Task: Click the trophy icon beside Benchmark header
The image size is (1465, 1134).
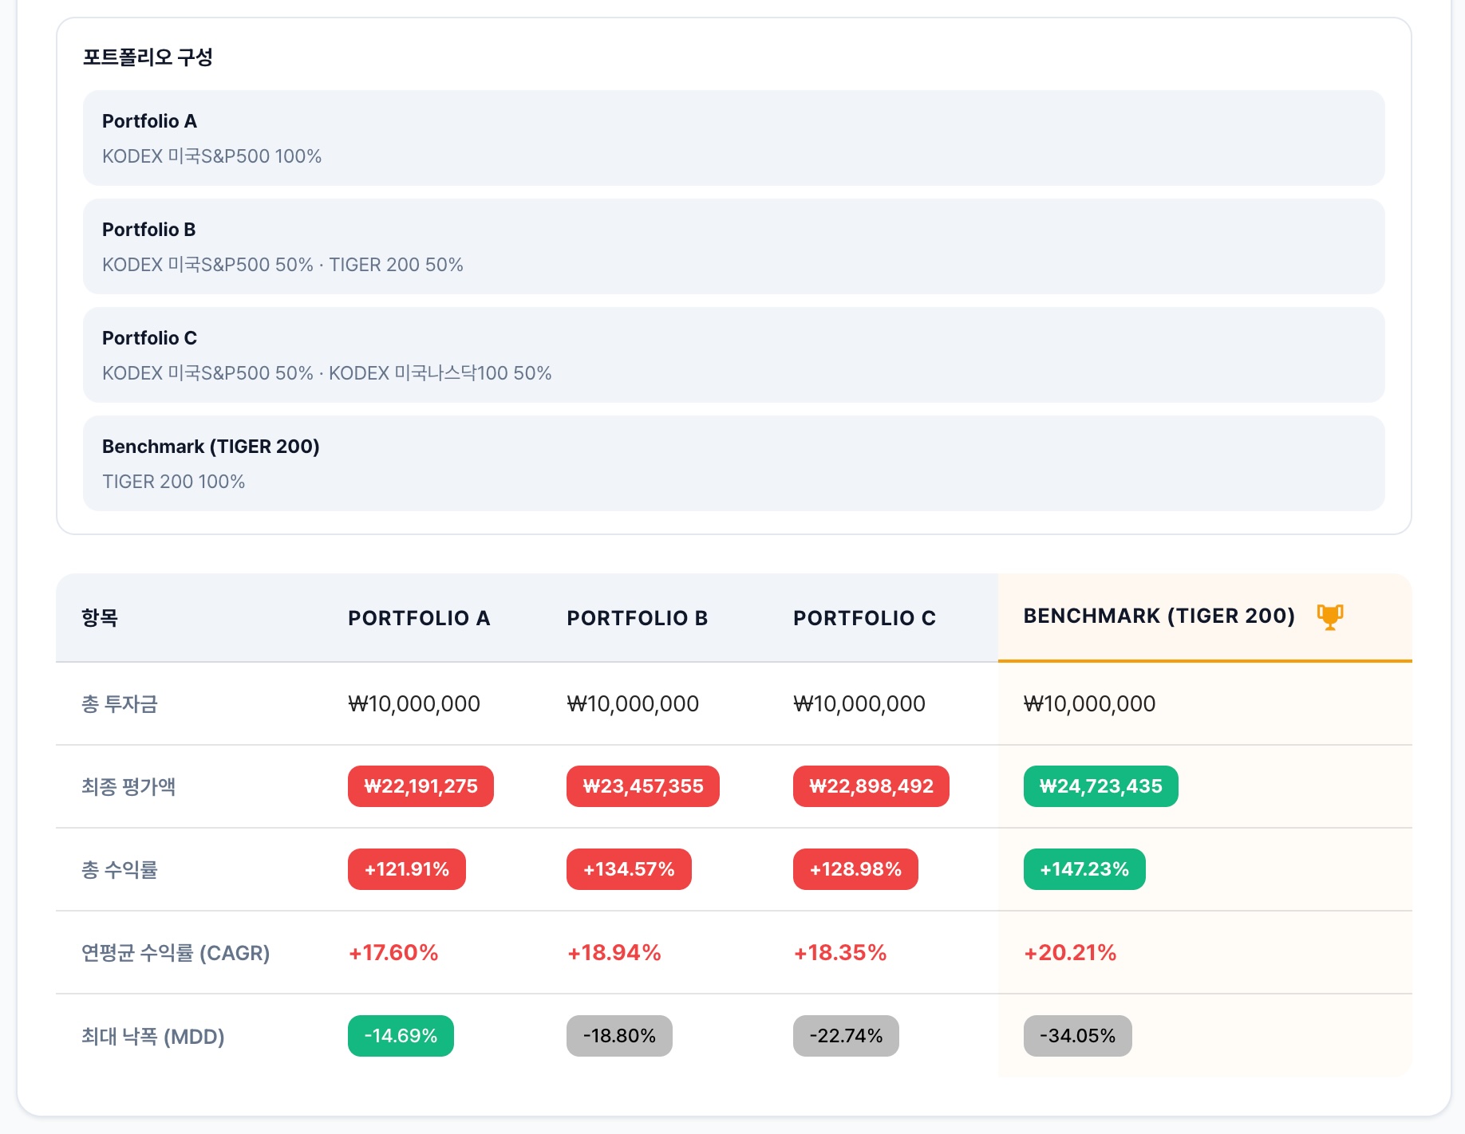Action: coord(1329,616)
